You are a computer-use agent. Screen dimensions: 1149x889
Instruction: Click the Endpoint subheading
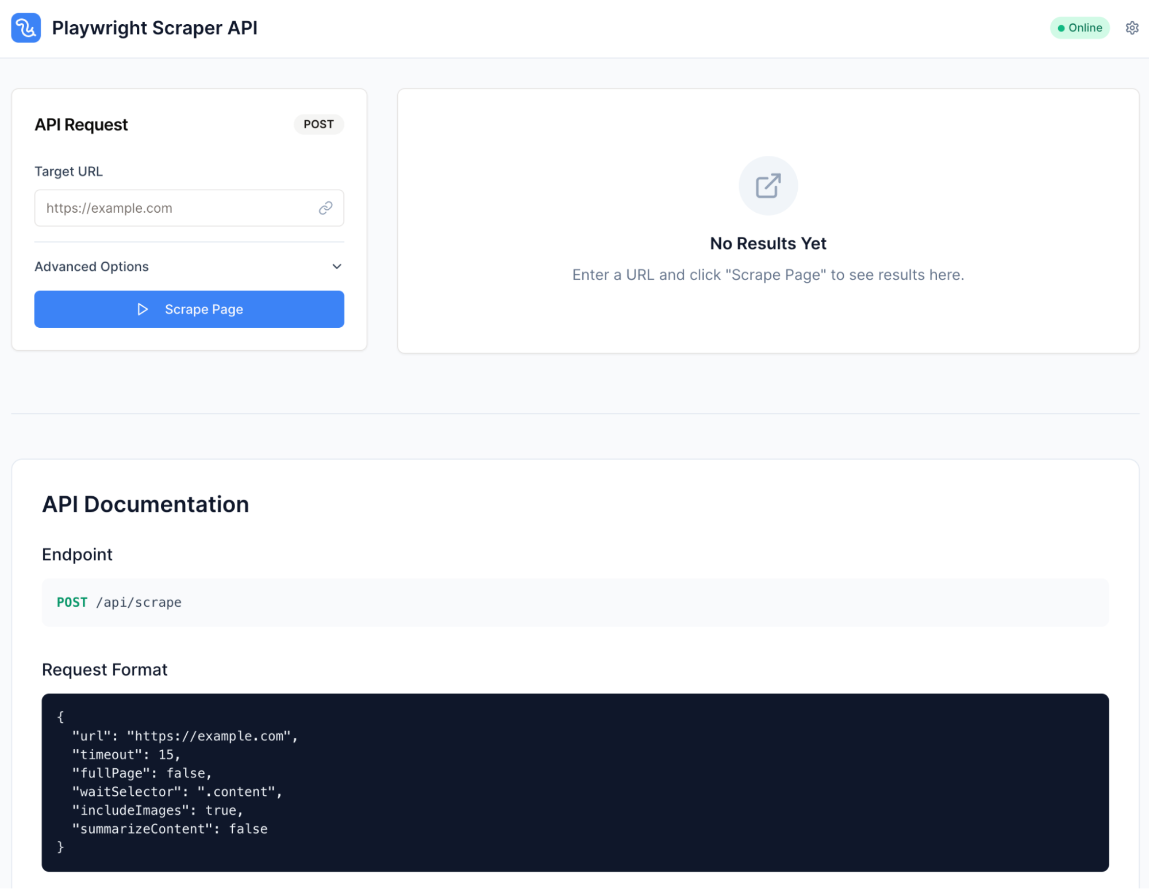pos(77,554)
